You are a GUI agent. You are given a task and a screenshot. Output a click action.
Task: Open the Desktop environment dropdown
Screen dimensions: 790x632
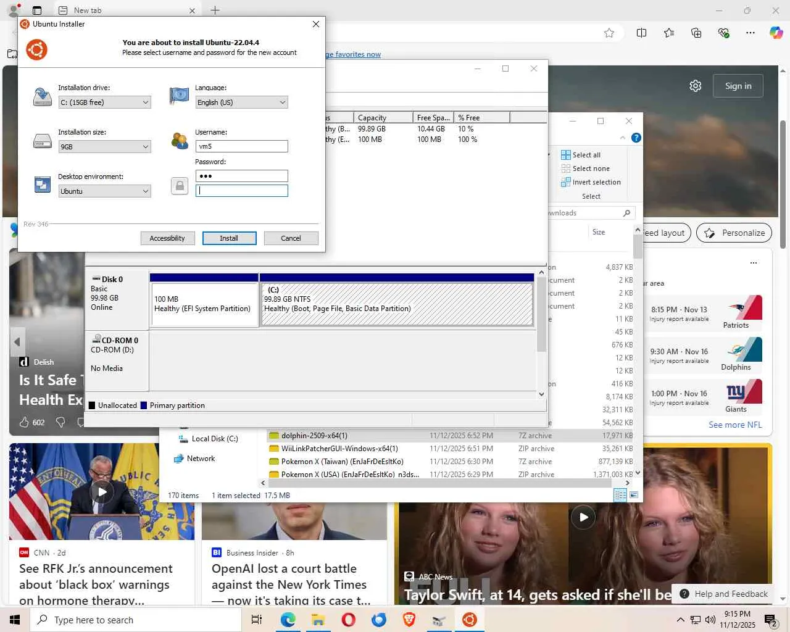104,191
